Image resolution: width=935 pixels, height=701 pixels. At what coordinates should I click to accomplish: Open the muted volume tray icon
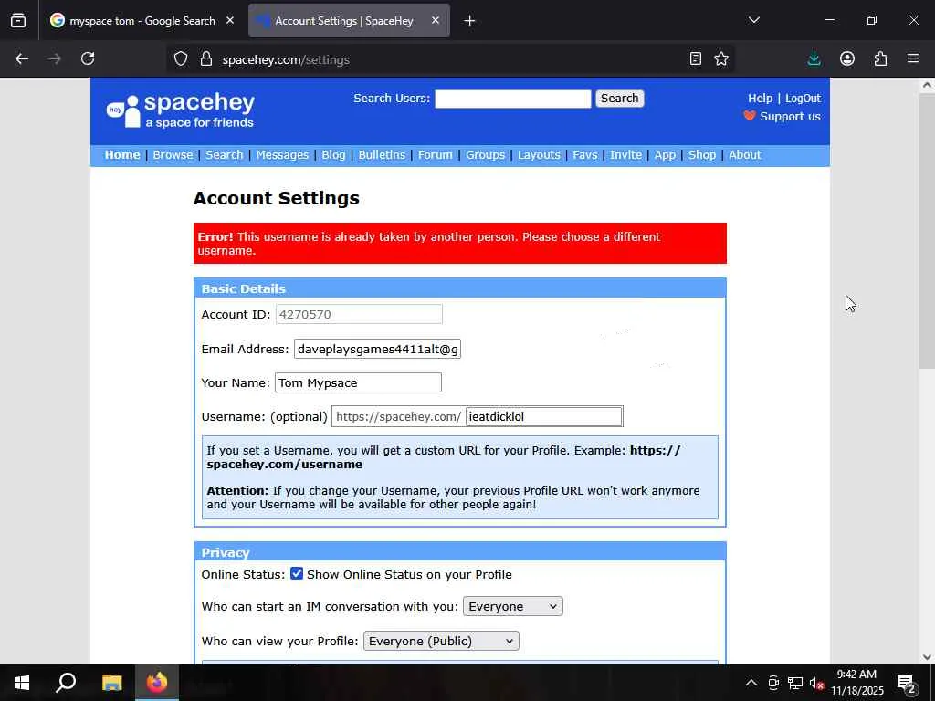[x=816, y=683]
